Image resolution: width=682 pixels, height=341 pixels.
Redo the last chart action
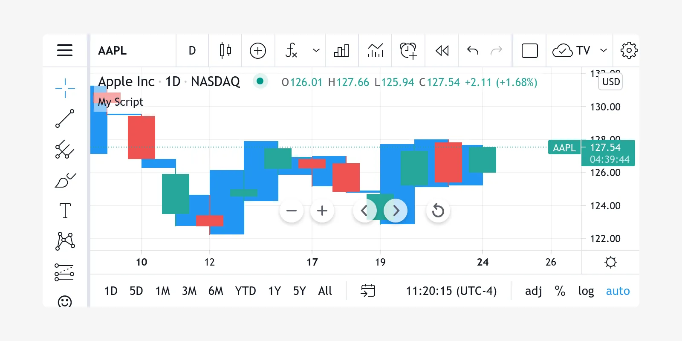pos(497,50)
